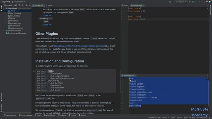Open Search Everywhere magnifier

(203, 2)
